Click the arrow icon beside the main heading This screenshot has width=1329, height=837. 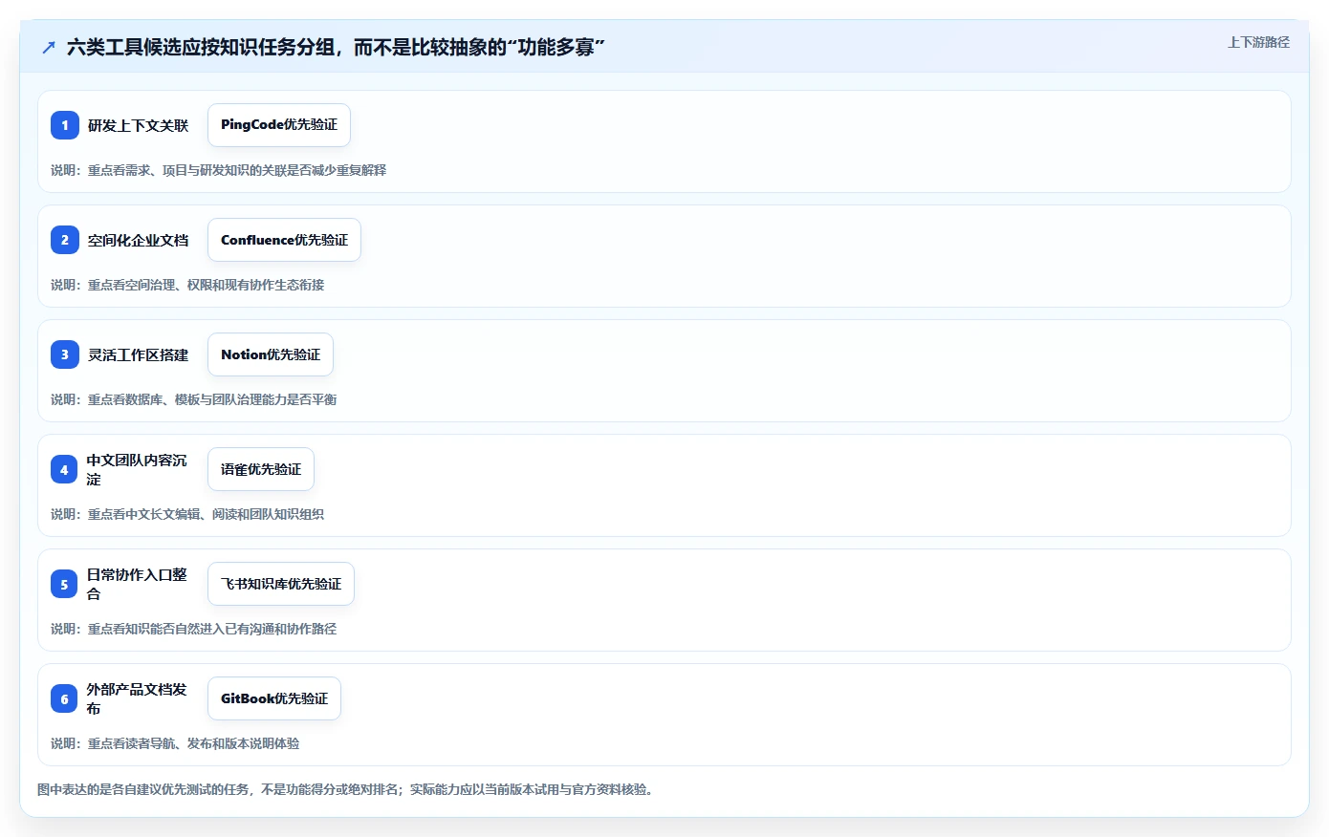(49, 47)
